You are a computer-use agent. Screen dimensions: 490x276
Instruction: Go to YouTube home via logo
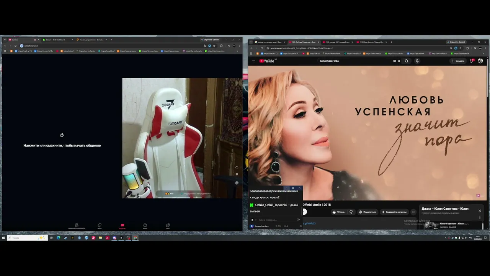[x=267, y=61]
